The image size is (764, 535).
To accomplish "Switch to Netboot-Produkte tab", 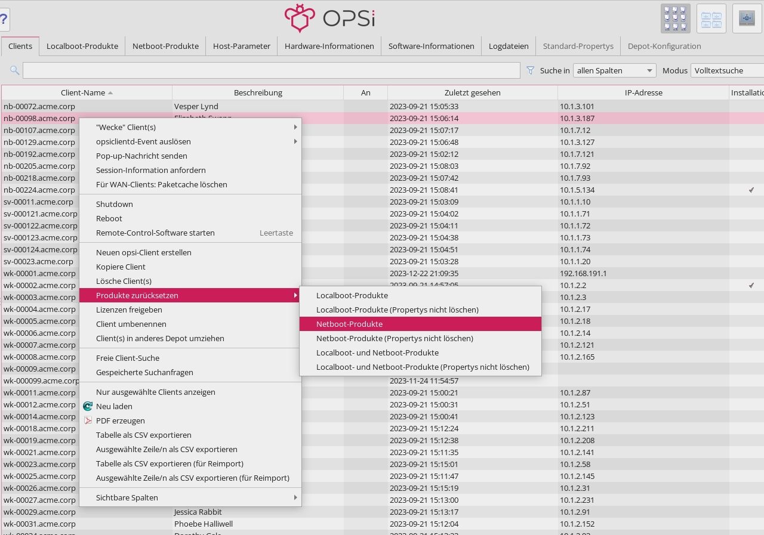I will click(165, 46).
